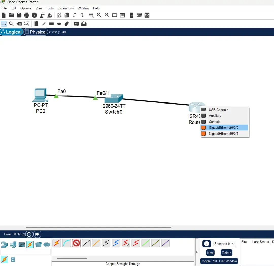Click the Last Status column header
Screen dimensions: 274x266
click(261, 242)
